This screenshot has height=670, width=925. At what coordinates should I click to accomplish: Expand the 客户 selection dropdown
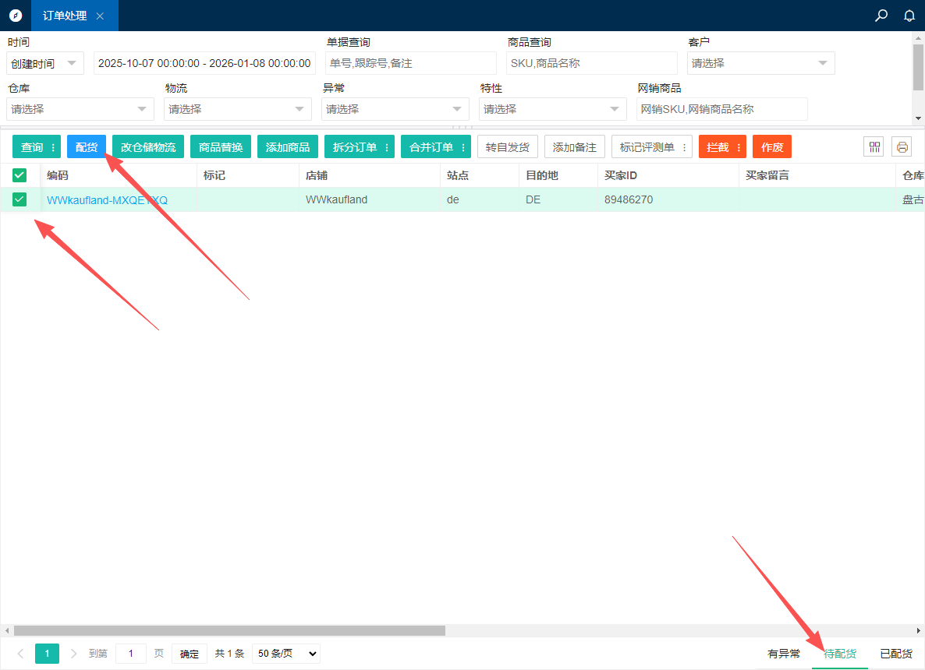click(x=760, y=63)
